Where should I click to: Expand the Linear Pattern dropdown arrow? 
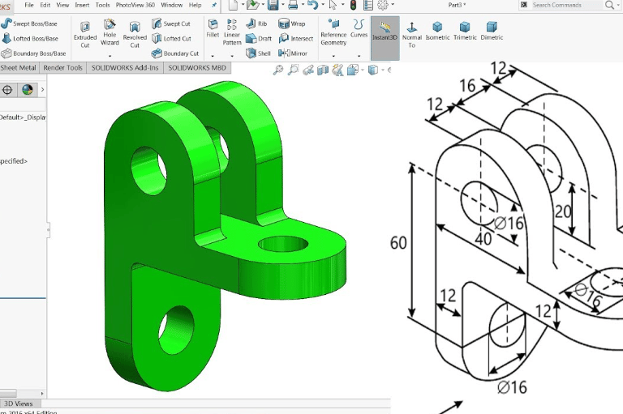pyautogui.click(x=232, y=56)
